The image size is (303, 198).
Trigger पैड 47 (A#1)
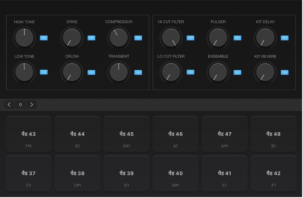click(224, 134)
